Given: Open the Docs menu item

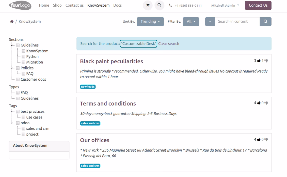Looking at the screenshot, I should point(118,5).
